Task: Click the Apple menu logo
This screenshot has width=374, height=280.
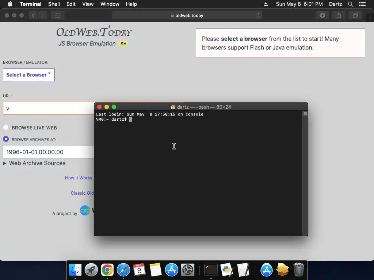Action: click(10, 4)
